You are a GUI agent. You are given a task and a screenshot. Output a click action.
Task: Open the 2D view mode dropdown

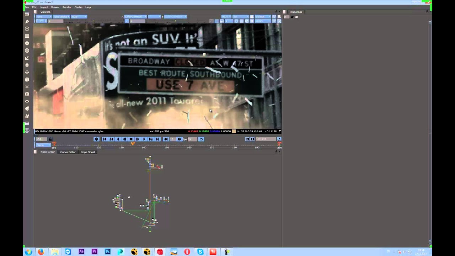(x=240, y=17)
